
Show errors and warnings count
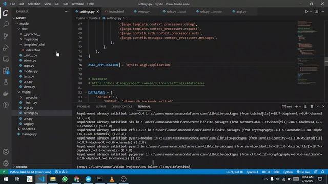point(61,172)
